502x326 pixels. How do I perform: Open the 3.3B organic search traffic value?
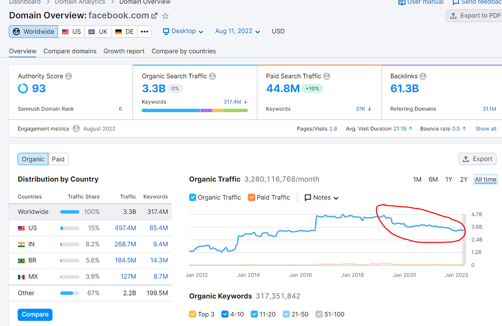click(153, 88)
